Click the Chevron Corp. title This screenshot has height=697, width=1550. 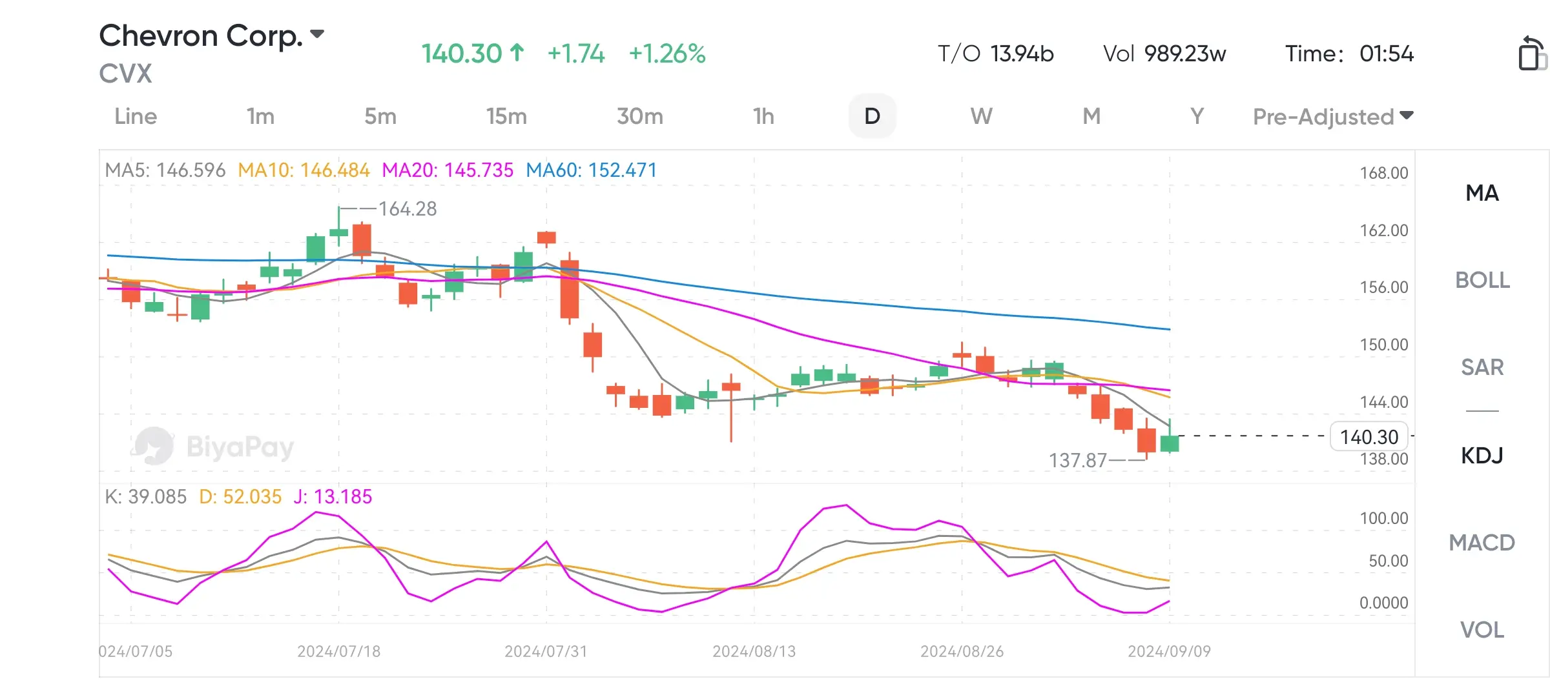(201, 35)
